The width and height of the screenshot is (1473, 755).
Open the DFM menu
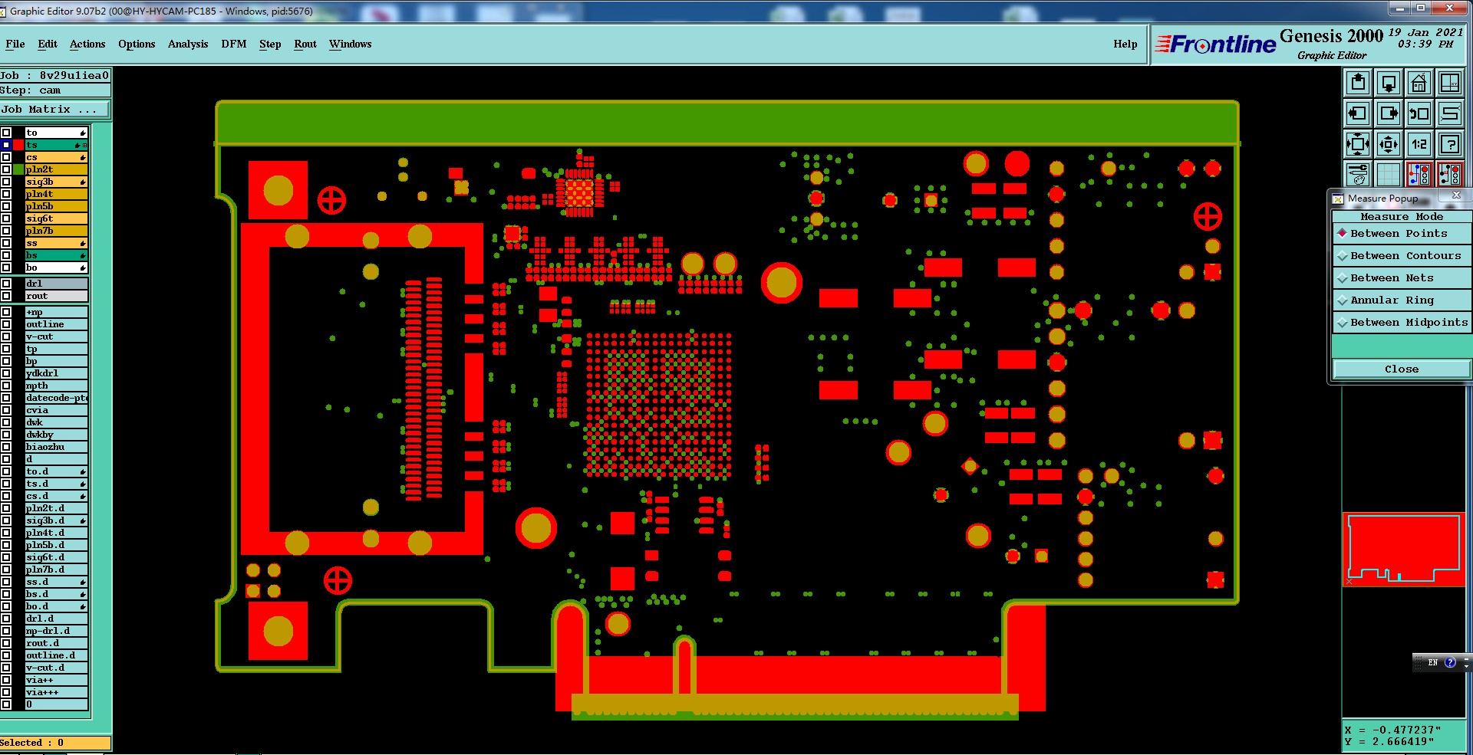coord(234,44)
